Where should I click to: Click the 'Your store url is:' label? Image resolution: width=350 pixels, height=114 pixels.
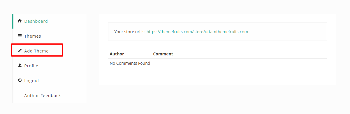coord(130,31)
